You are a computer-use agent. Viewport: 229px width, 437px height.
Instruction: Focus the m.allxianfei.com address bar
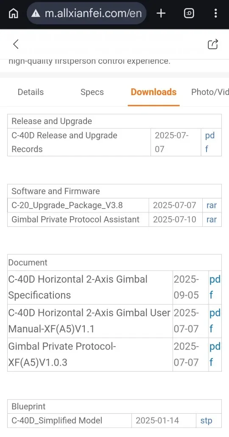click(87, 13)
